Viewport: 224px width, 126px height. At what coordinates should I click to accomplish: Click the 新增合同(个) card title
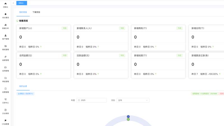(198, 28)
